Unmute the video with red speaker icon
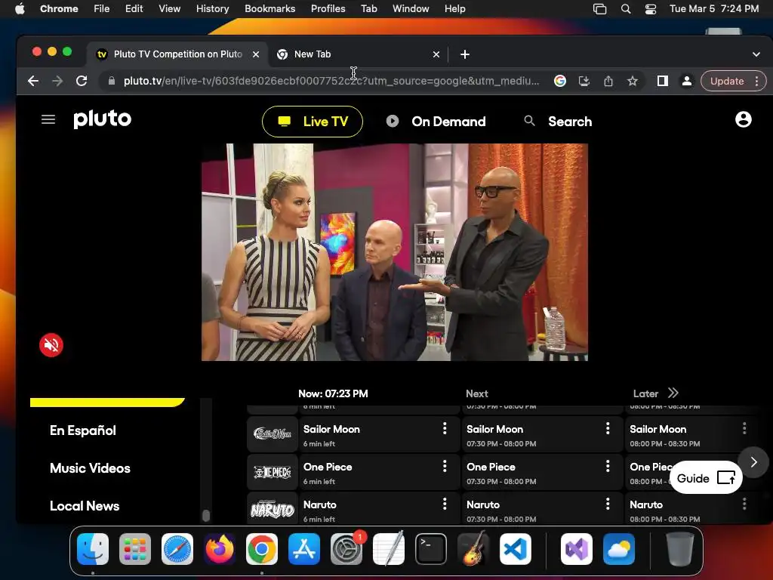 [x=51, y=344]
